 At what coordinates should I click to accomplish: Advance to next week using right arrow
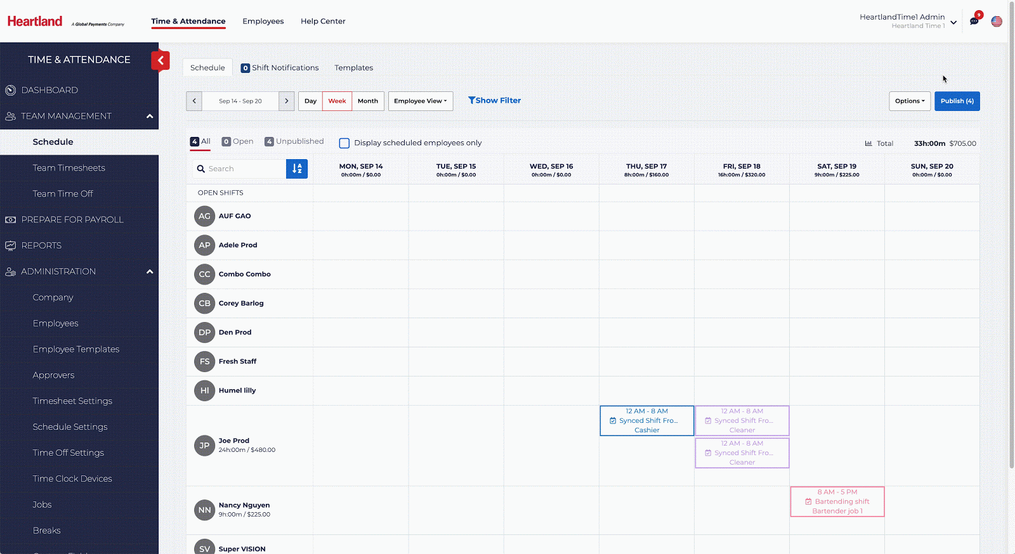pos(286,101)
